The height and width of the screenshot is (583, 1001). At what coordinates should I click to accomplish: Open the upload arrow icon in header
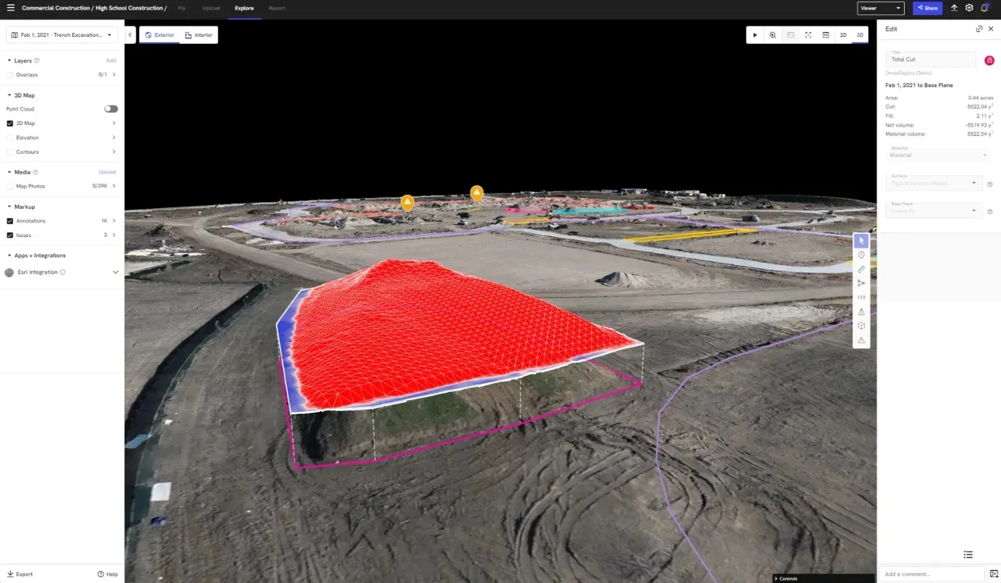[x=954, y=8]
